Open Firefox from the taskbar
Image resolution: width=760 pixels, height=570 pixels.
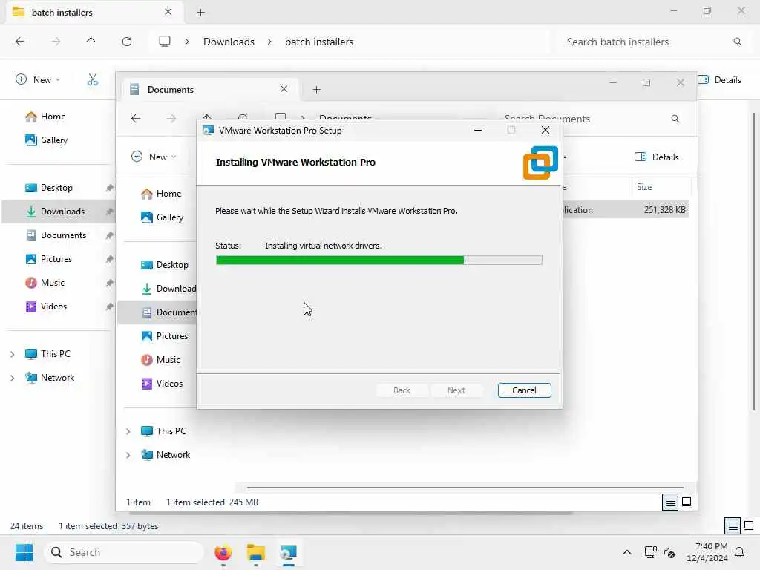click(223, 552)
